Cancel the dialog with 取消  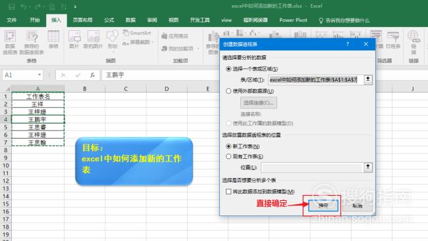[358, 206]
